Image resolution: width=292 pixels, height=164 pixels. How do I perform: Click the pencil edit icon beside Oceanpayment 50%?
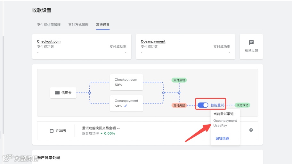tap(126, 106)
